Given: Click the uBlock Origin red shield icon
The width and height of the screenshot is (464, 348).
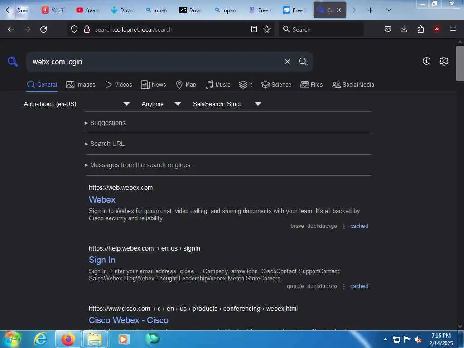Looking at the screenshot, I should [437, 29].
